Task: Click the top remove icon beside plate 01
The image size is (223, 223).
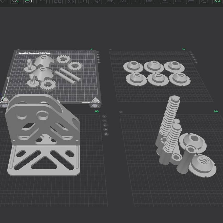Action: pyautogui.click(x=97, y=52)
